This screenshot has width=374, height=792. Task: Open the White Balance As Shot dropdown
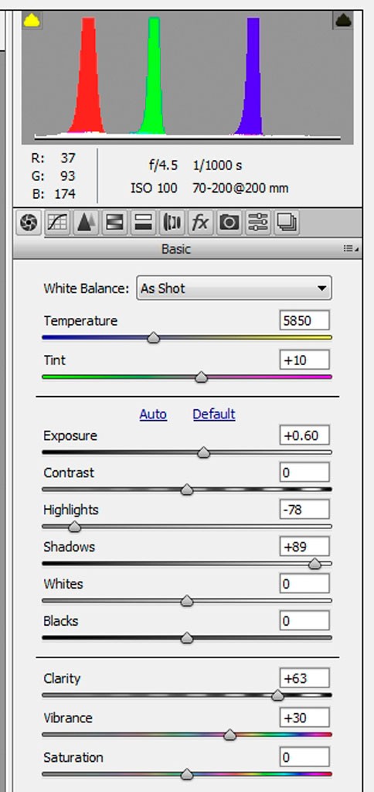pyautogui.click(x=234, y=288)
